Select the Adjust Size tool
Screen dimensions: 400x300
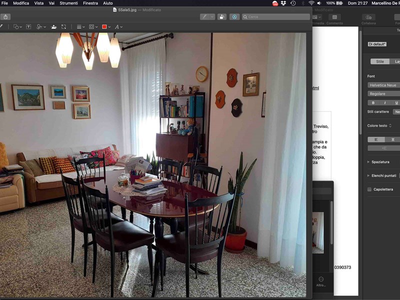pos(63,26)
